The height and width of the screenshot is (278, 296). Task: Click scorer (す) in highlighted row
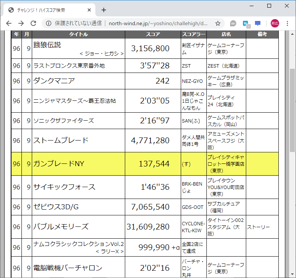(x=186, y=164)
